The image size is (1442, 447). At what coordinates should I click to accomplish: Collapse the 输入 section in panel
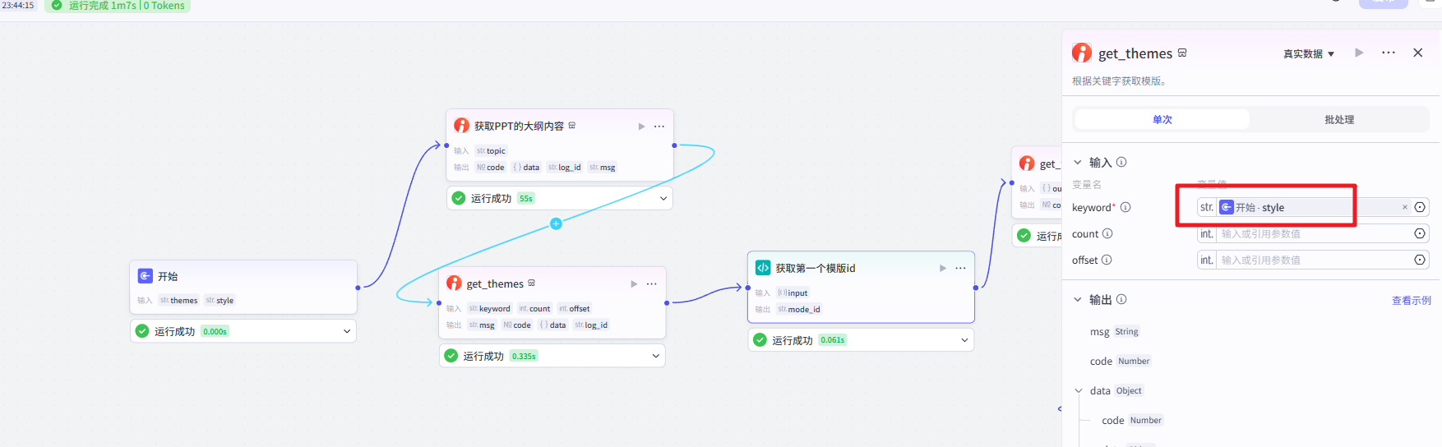(1078, 163)
